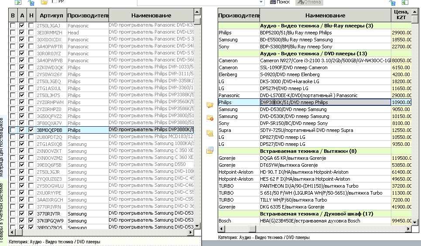This screenshot has width=421, height=246.
Task: Click the folder with red minus unlink icon
Action: click(210, 118)
